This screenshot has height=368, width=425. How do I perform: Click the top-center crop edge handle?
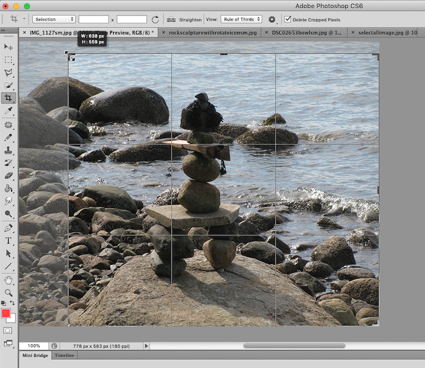(224, 54)
